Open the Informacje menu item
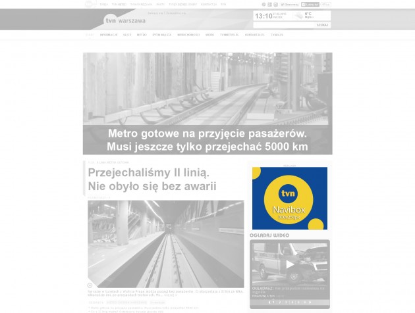Viewport: 415px width, 313px height. pos(109,34)
